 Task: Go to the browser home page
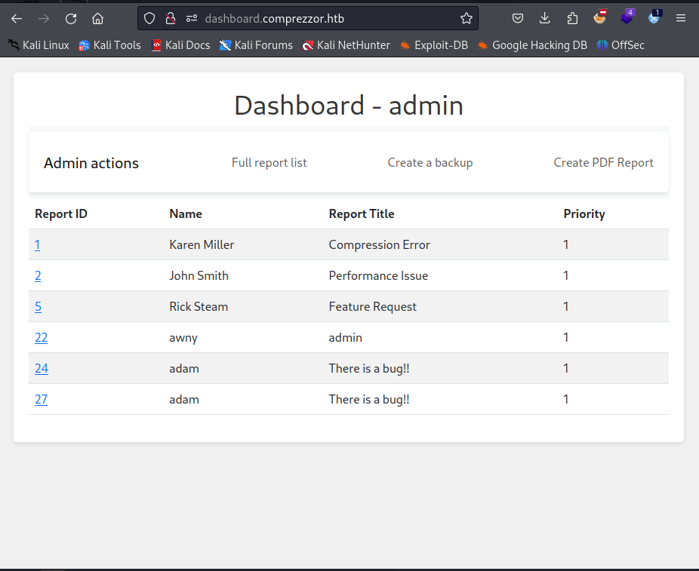(97, 19)
